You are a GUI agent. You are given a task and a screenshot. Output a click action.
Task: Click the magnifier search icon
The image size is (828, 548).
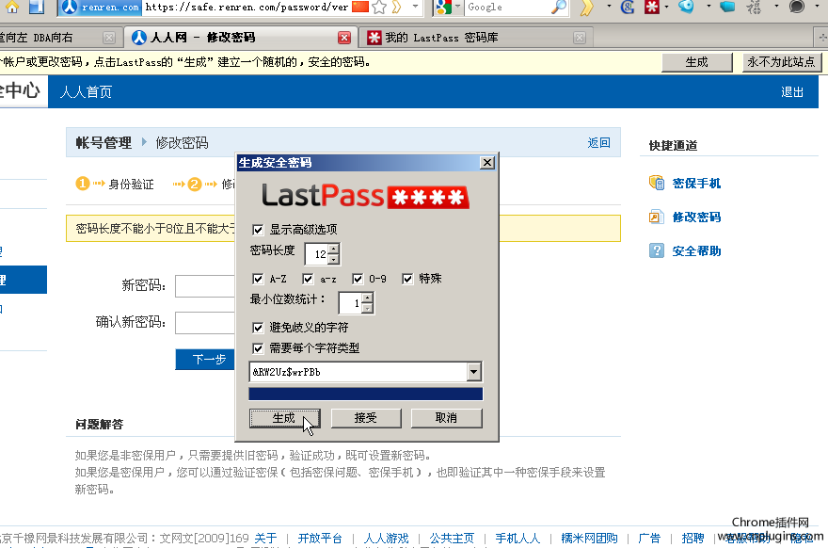click(558, 7)
